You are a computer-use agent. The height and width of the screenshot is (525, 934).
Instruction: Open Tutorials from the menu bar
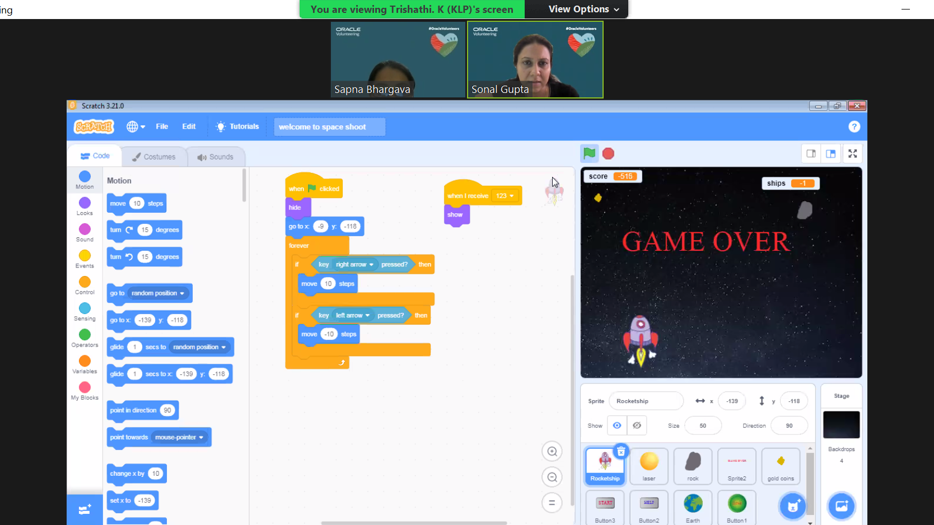point(238,126)
